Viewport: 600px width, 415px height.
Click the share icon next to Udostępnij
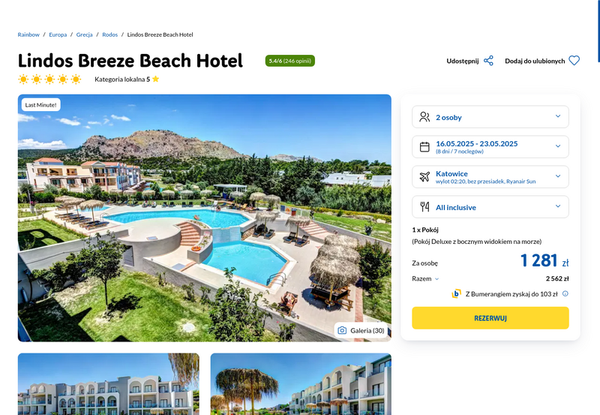point(488,61)
